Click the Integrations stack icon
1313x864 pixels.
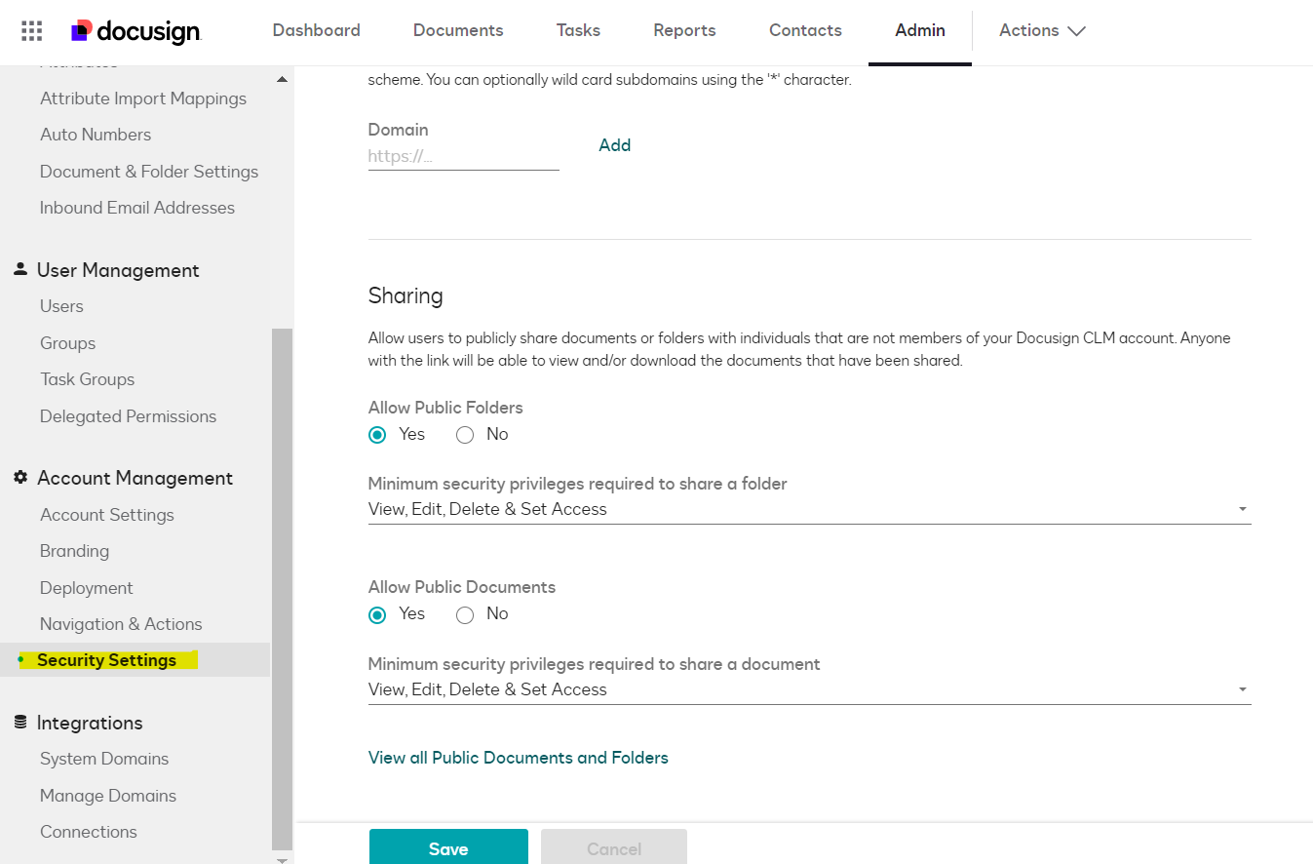(19, 722)
